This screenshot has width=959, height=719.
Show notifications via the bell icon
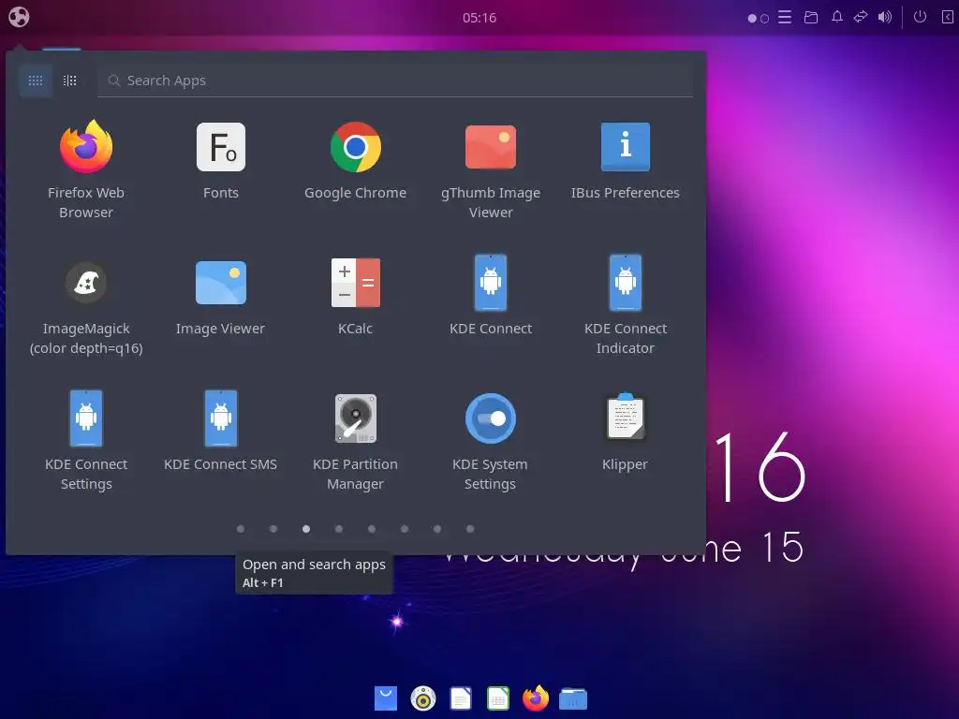point(836,17)
